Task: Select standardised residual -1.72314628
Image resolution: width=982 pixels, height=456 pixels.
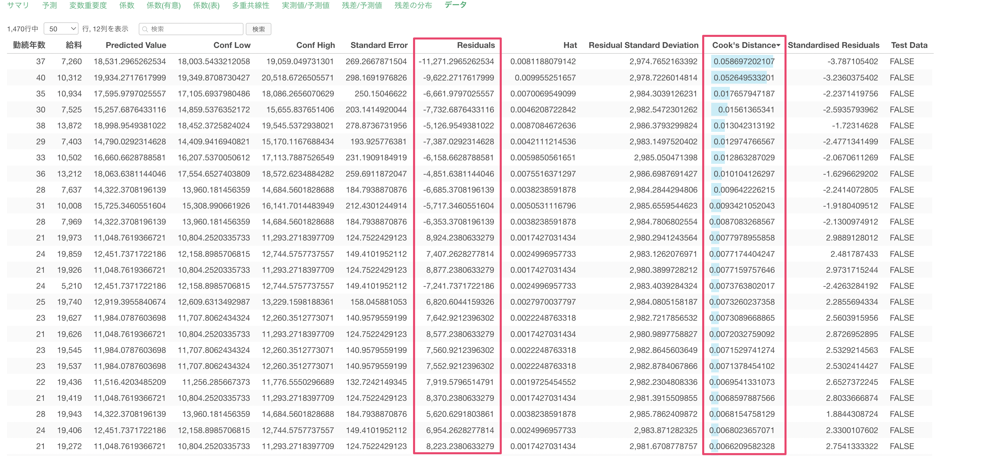Action: click(x=855, y=125)
